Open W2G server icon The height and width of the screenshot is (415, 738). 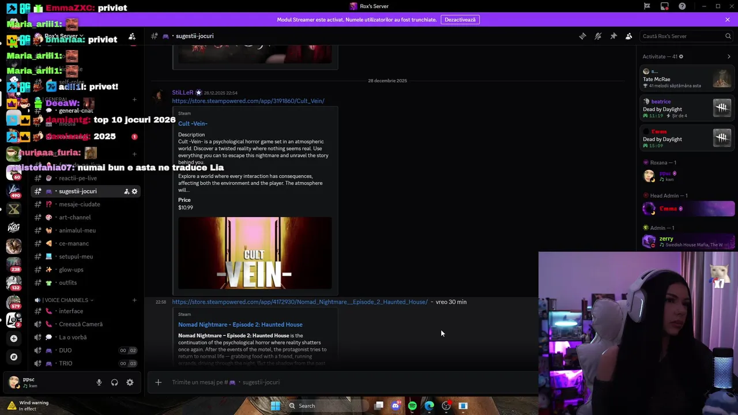(14, 228)
